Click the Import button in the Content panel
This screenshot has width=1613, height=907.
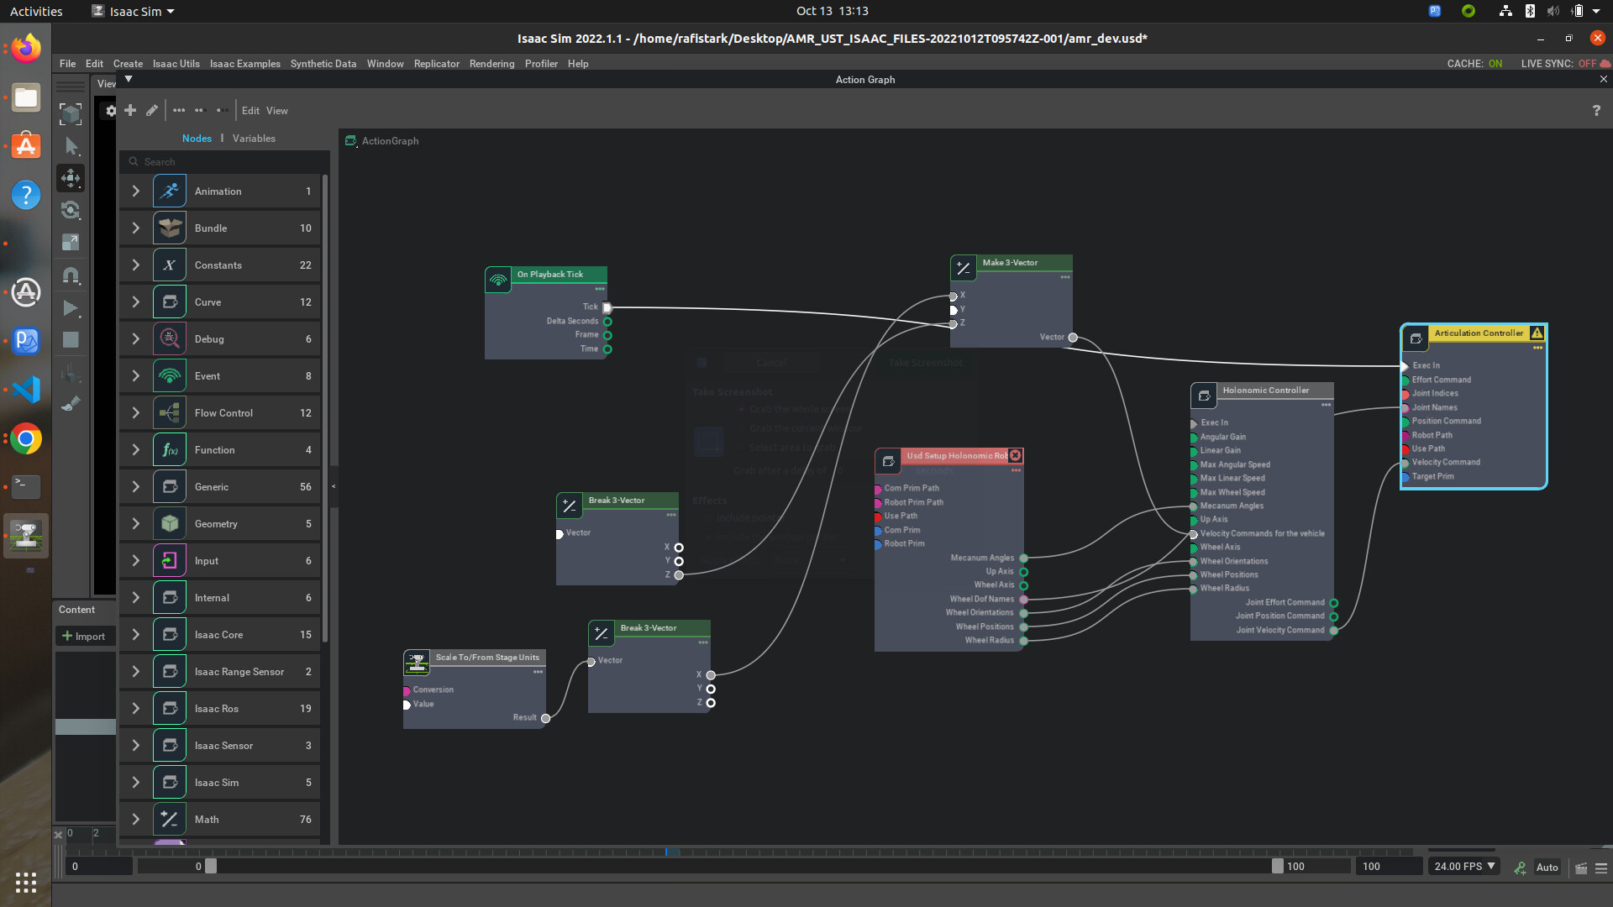[x=84, y=636]
